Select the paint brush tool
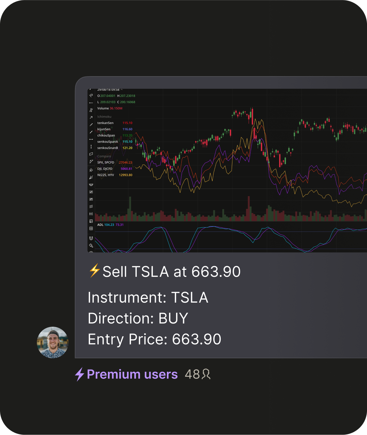 tap(91, 246)
